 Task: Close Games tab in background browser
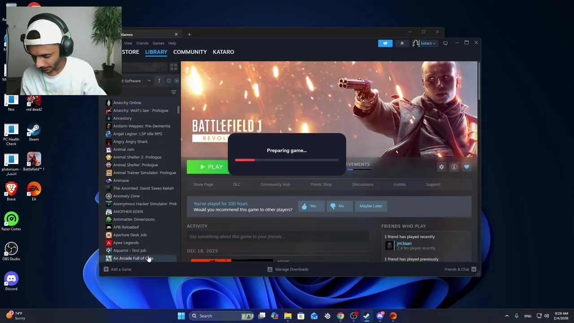point(176,35)
